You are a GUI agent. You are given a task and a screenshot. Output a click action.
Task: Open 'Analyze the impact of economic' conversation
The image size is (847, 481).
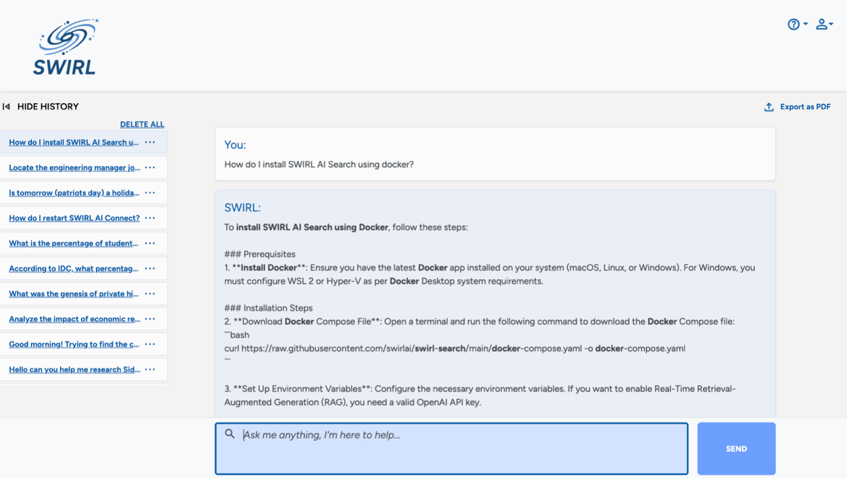(x=75, y=319)
